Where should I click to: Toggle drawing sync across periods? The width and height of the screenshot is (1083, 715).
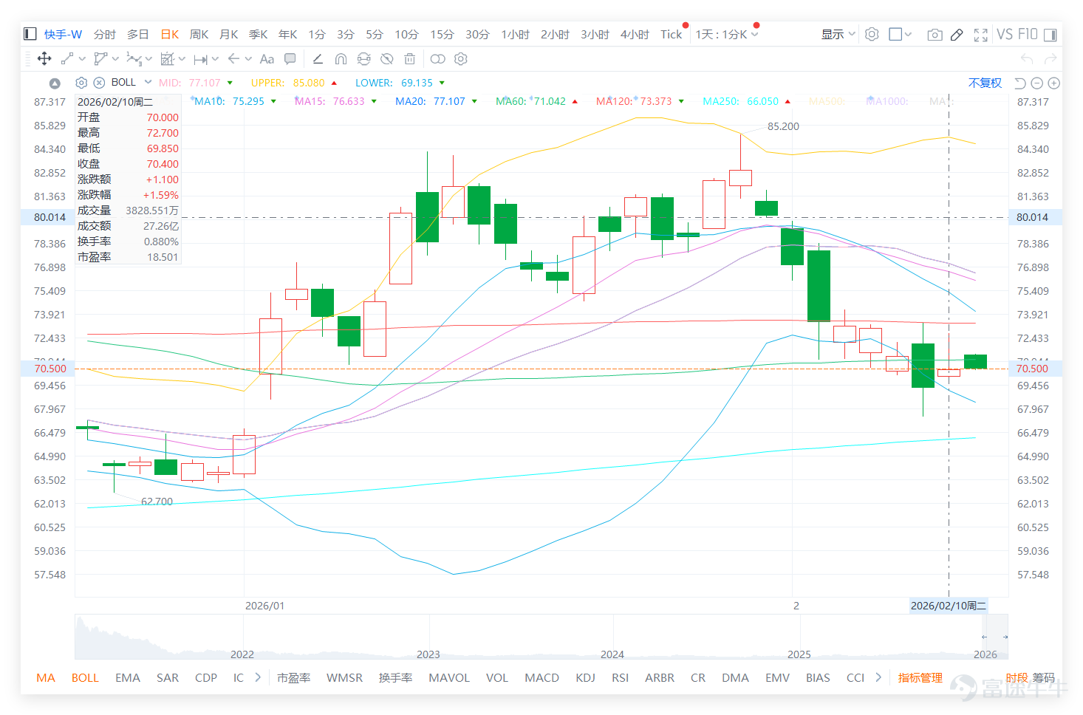tap(363, 59)
